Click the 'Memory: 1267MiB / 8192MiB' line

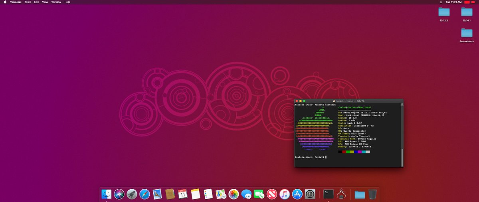pos(355,147)
